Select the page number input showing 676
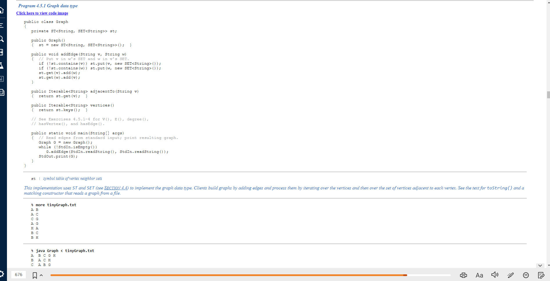Image resolution: width=550 pixels, height=281 pixels. click(19, 274)
